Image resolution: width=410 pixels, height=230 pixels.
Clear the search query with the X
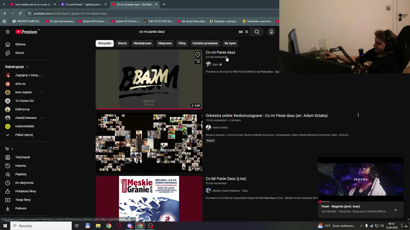(247, 32)
